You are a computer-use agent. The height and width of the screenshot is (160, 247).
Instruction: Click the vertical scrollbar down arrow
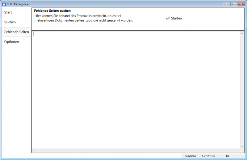242,146
